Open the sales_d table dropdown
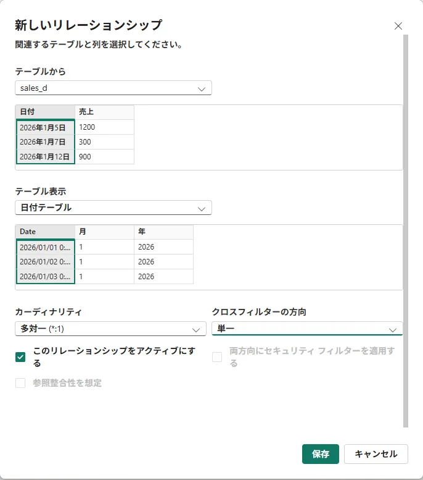 (113, 88)
